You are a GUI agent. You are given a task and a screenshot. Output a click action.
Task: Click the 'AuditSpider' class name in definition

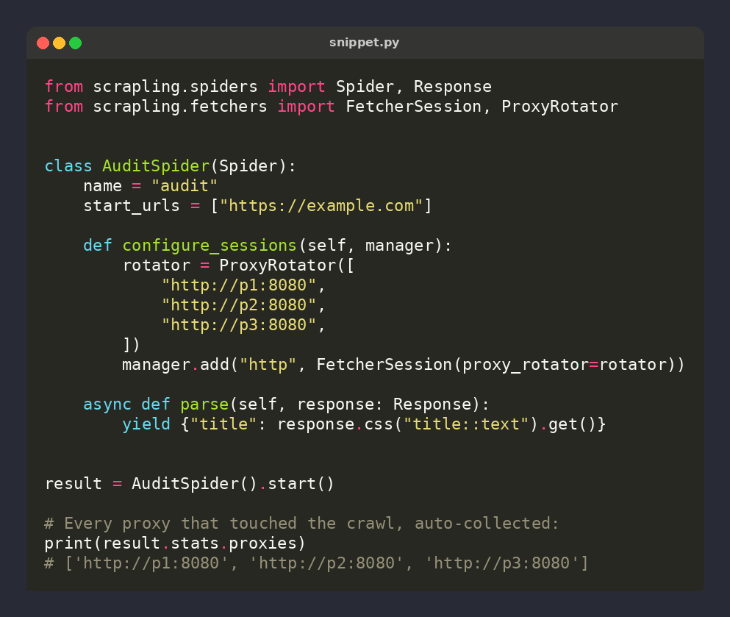156,166
